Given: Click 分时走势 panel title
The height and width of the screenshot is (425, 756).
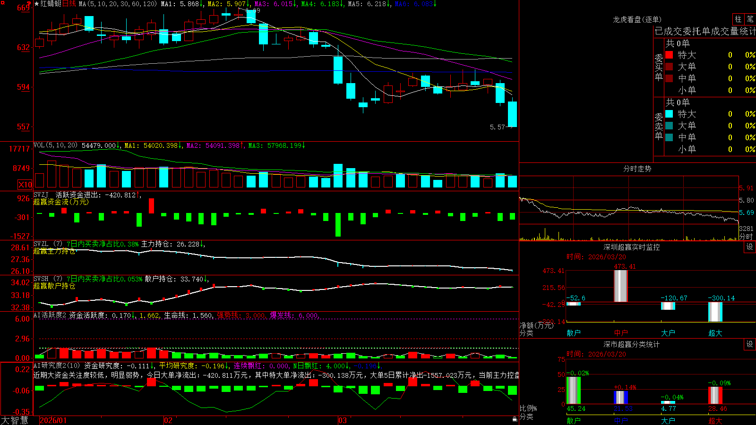Looking at the screenshot, I should (637, 169).
